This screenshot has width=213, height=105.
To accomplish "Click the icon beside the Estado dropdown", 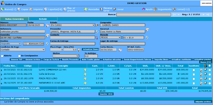I will [x=97, y=25].
